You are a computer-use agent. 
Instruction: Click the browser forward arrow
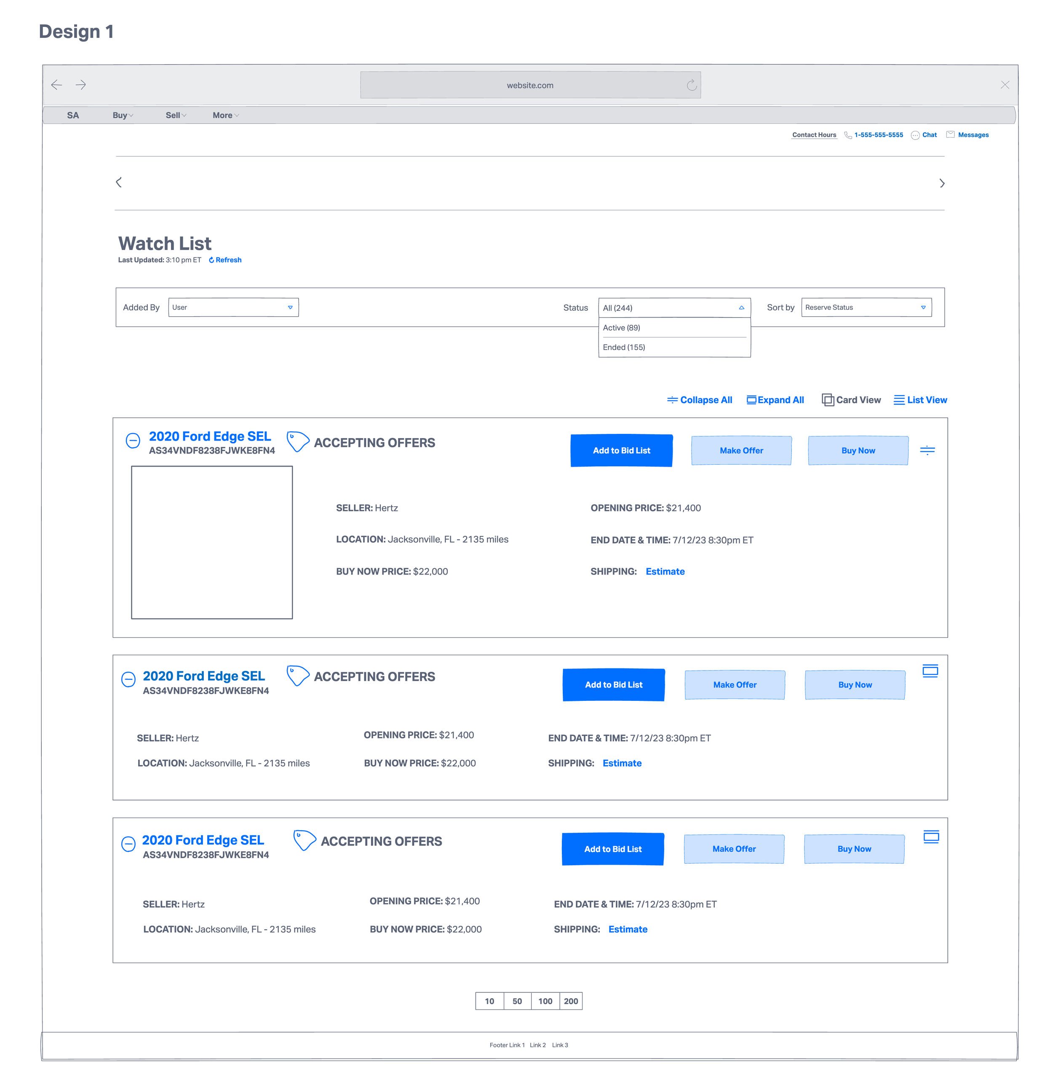81,85
